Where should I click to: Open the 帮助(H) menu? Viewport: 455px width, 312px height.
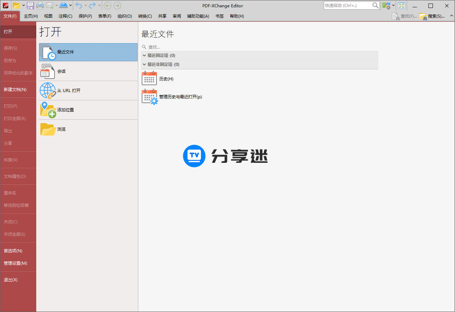pyautogui.click(x=237, y=16)
